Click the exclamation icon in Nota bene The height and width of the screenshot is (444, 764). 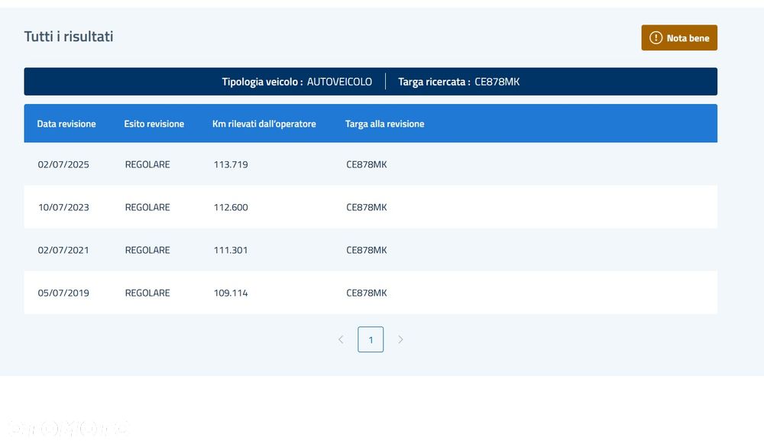(656, 37)
